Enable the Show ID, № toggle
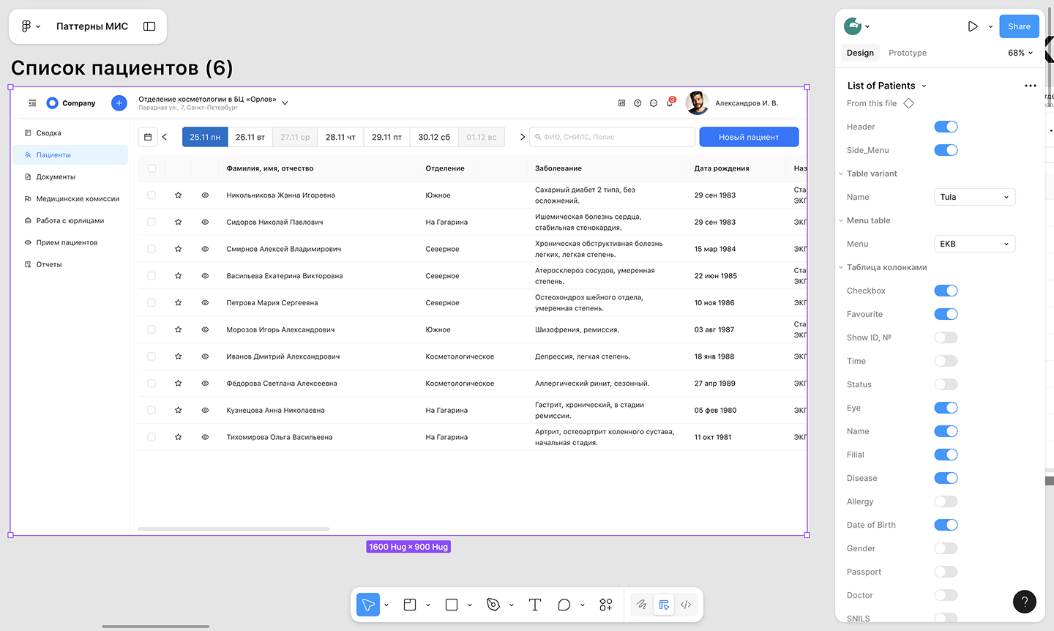1054x631 pixels. tap(946, 337)
